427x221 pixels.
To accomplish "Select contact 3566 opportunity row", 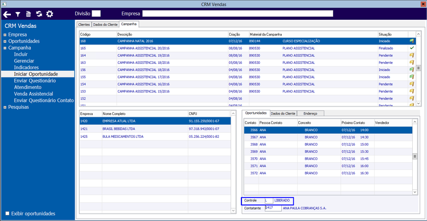I will point(328,130).
